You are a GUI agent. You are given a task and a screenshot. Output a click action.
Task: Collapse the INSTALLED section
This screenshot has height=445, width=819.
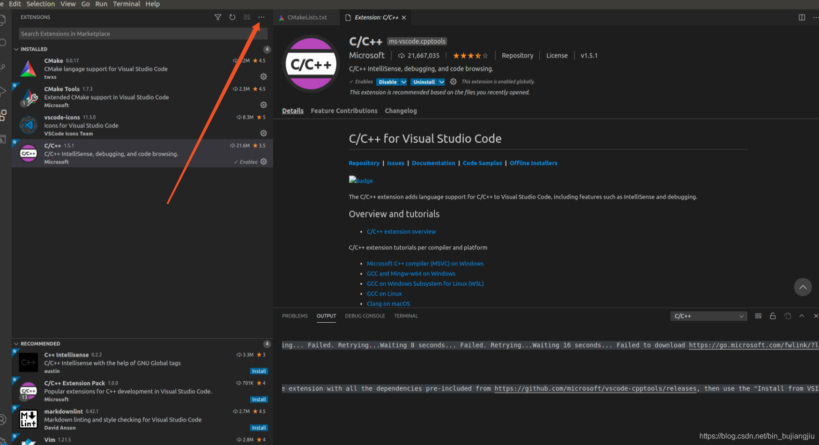click(16, 49)
